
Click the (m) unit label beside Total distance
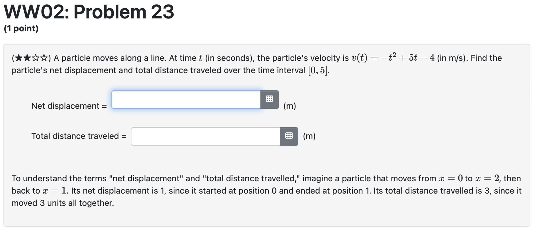point(309,136)
